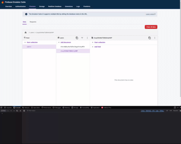Screen dimensions: 181x144
Task: Open the Storage emulator tab
Action: tap(42, 6)
